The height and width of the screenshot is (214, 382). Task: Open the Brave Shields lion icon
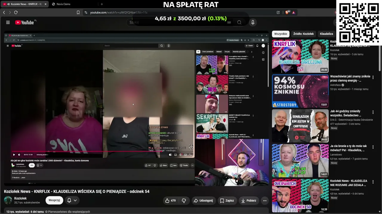click(287, 12)
